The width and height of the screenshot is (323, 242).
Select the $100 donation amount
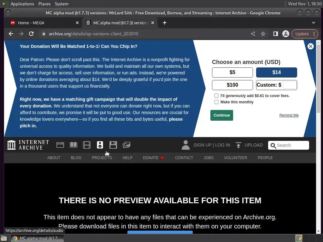pyautogui.click(x=232, y=85)
